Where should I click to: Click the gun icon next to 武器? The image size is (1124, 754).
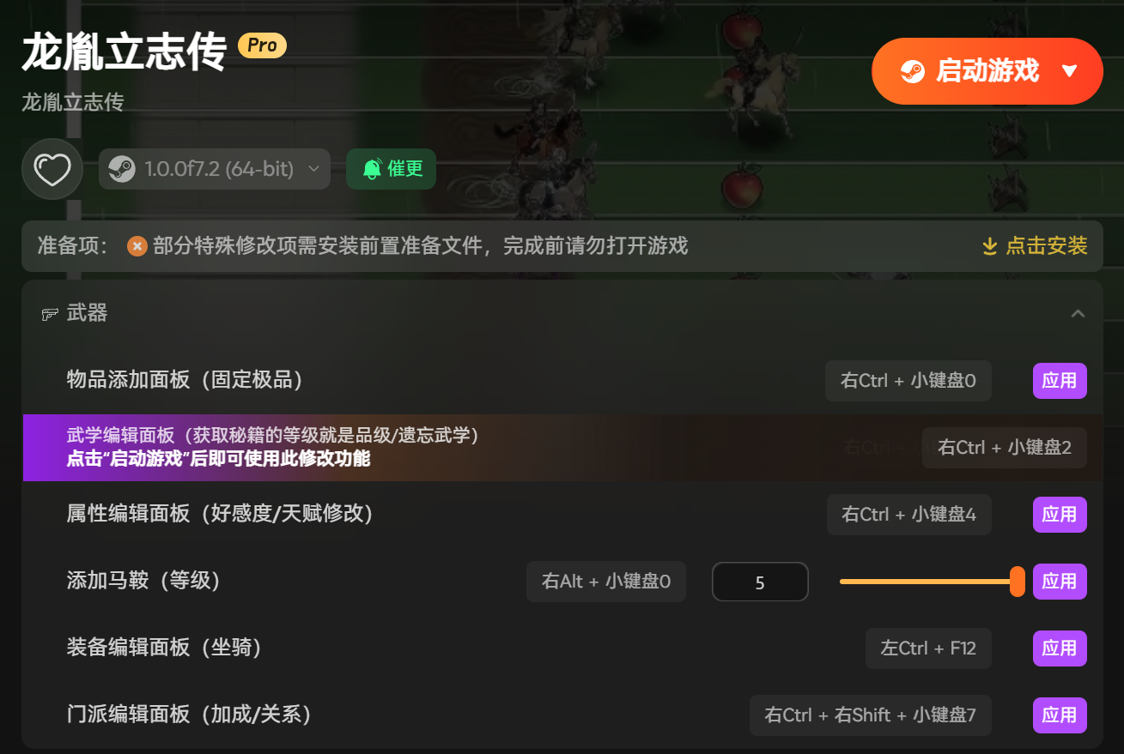(x=50, y=314)
